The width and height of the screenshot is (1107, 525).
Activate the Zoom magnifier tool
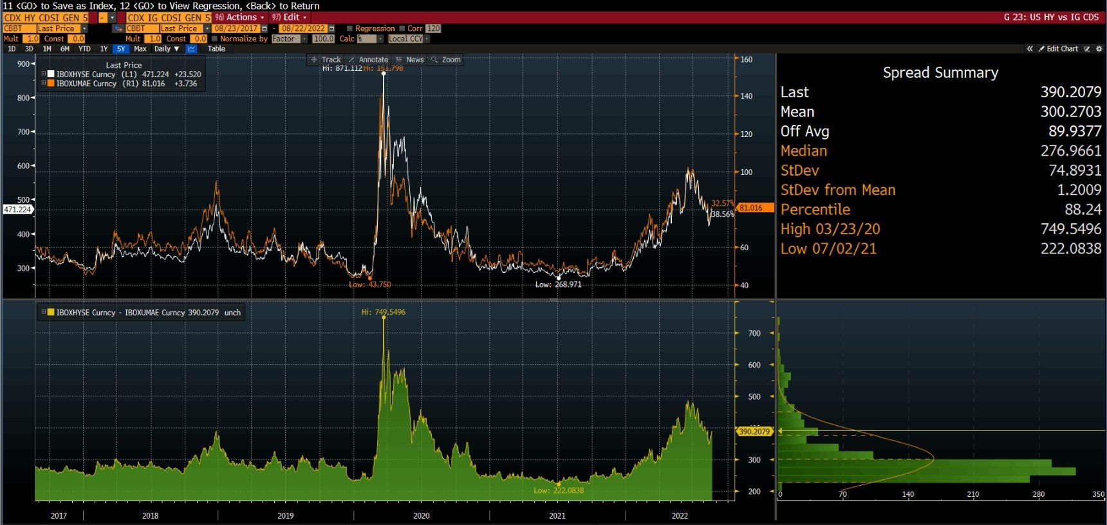click(446, 59)
